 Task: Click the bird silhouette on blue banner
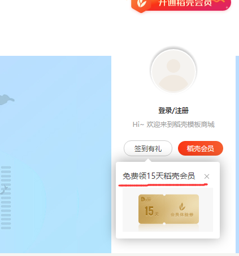point(7,99)
